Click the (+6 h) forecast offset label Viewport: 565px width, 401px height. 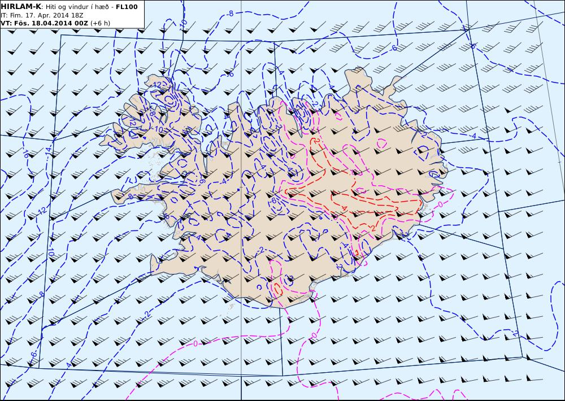tap(100, 23)
